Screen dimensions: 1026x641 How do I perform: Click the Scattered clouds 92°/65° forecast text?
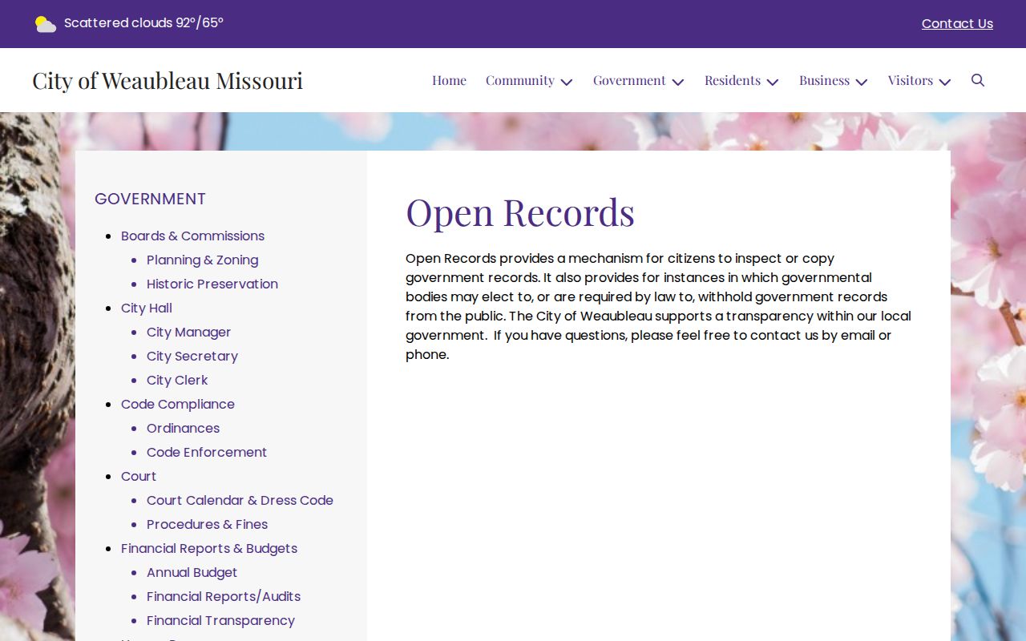(x=143, y=22)
